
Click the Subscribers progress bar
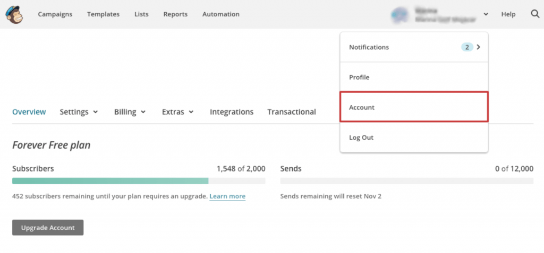click(139, 181)
